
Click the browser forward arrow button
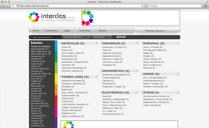tap(7, 6)
